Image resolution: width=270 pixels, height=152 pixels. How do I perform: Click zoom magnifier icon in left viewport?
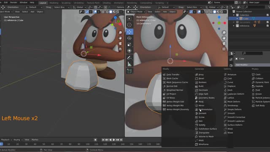(120, 33)
